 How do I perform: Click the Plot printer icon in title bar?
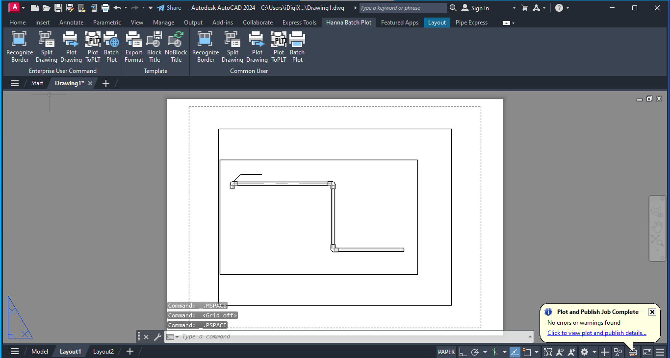(x=105, y=8)
